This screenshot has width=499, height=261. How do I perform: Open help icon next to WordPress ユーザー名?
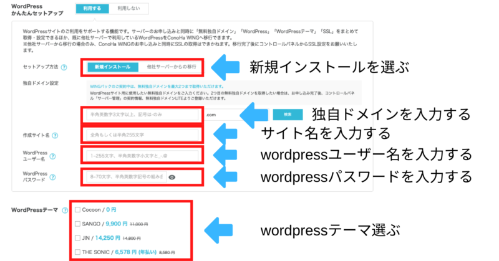(x=53, y=156)
